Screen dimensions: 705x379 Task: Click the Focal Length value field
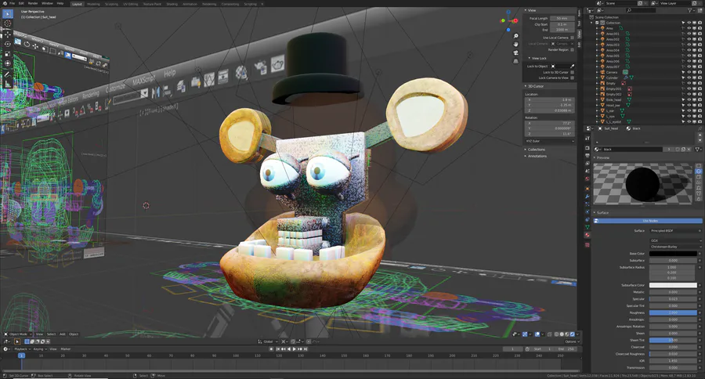click(x=562, y=19)
